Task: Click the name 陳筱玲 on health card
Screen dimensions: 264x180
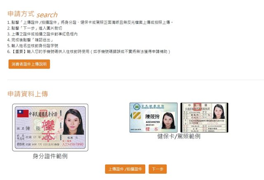Action: (x=152, y=117)
